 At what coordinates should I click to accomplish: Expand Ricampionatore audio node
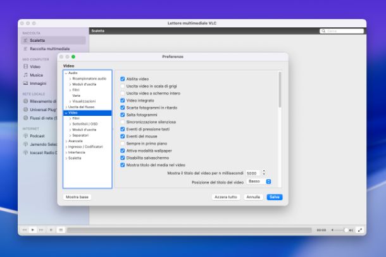point(70,78)
